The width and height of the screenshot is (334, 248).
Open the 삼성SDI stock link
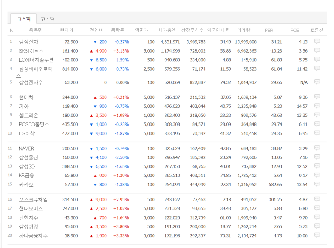(27, 166)
